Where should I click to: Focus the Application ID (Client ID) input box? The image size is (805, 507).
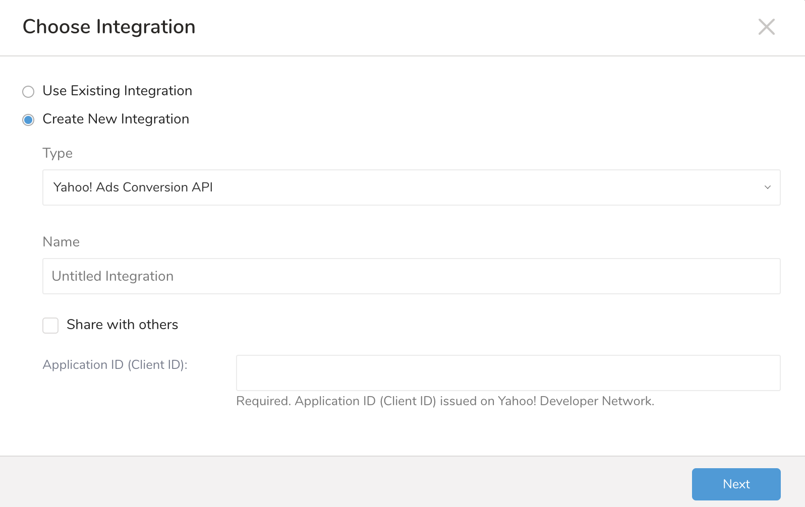tap(507, 373)
